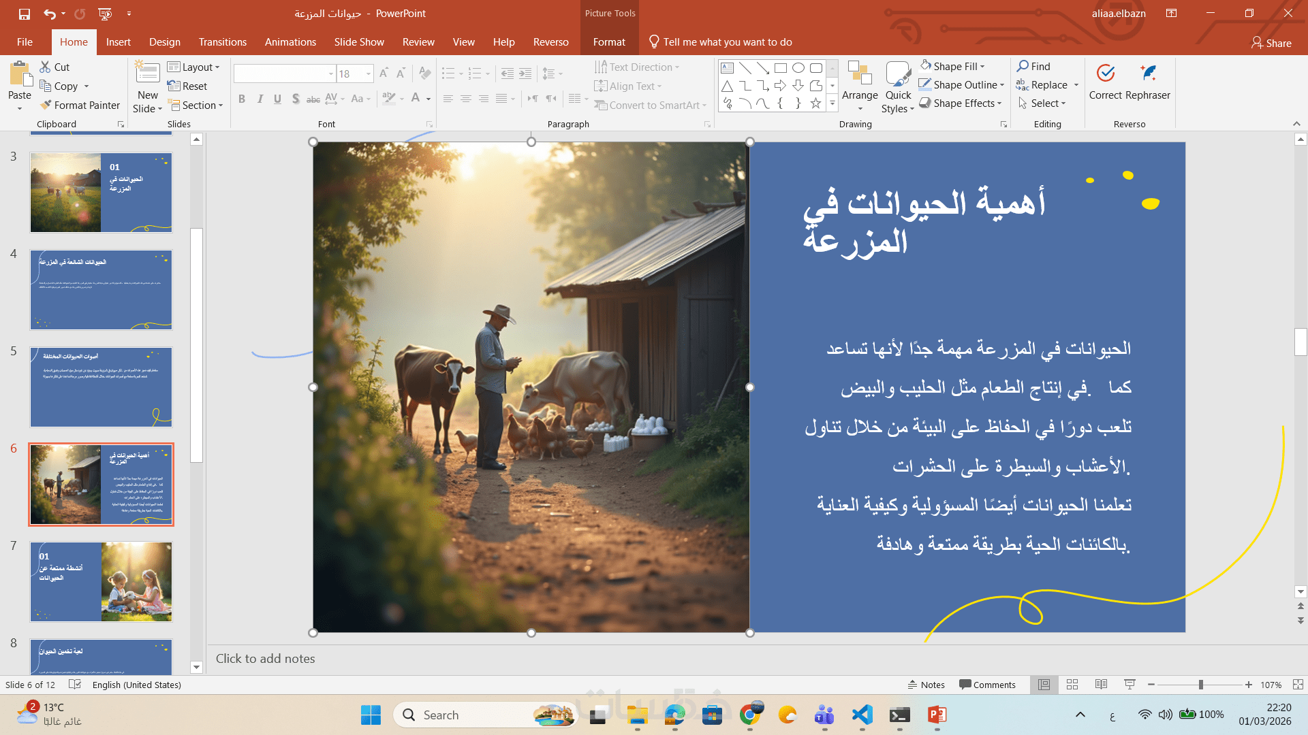Toggle Reading View in status bar

click(1101, 685)
